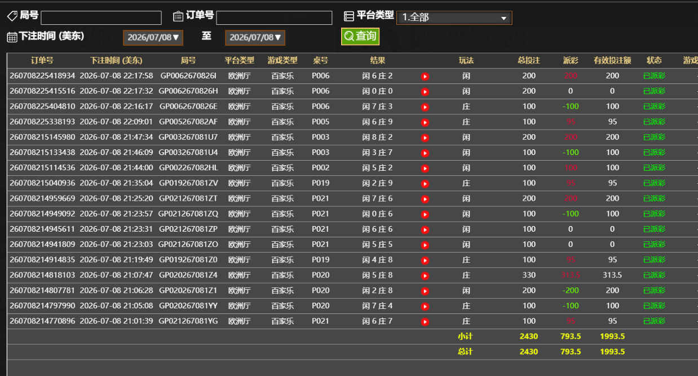
Task: Select round number GP020267081YY
Action: click(188, 306)
